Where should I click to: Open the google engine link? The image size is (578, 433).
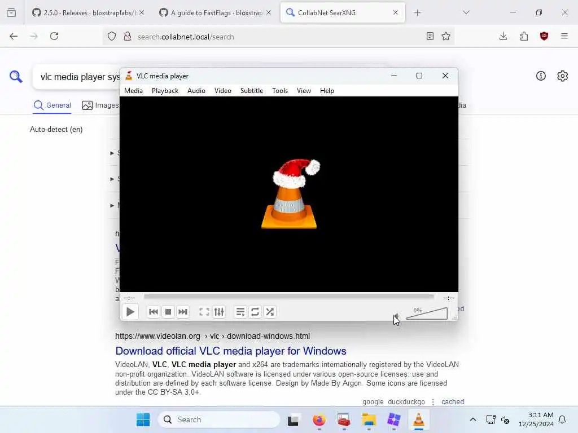coord(373,401)
